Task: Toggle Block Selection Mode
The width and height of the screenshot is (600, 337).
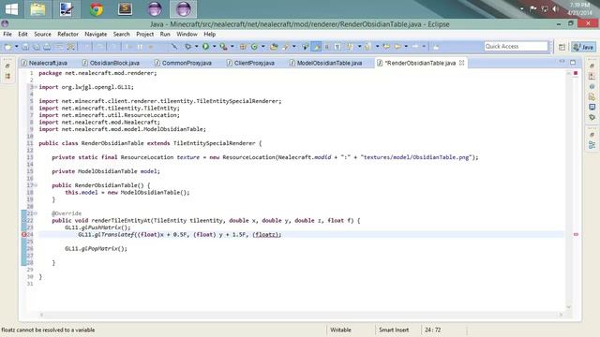Action: click(327, 47)
